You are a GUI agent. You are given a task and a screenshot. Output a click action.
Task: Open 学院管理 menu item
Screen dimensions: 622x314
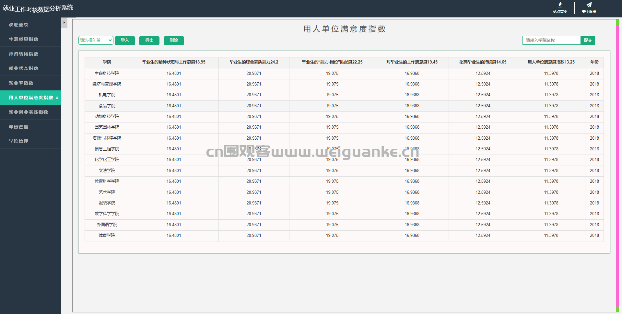(x=30, y=141)
